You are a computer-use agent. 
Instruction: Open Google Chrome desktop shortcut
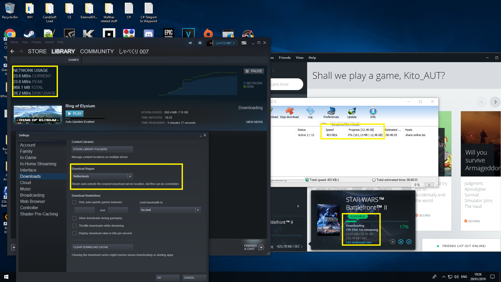click(10, 34)
